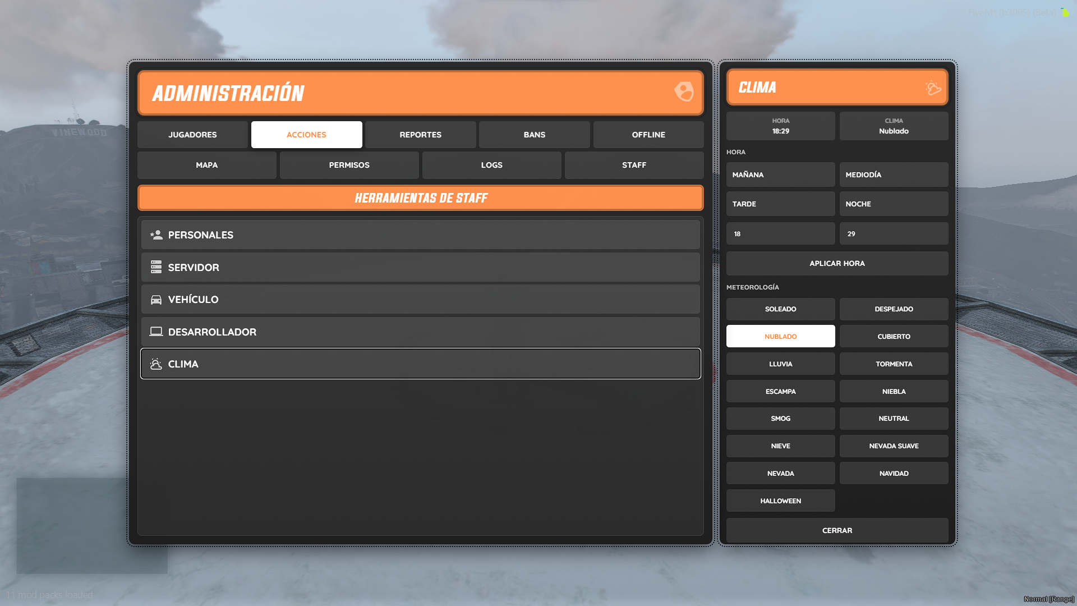Click Aplicar Hora button
Viewport: 1077px width, 606px height.
point(837,263)
